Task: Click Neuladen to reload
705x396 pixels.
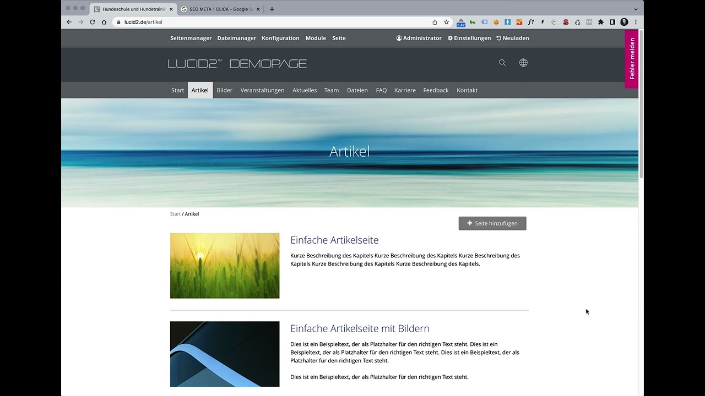Action: point(513,38)
